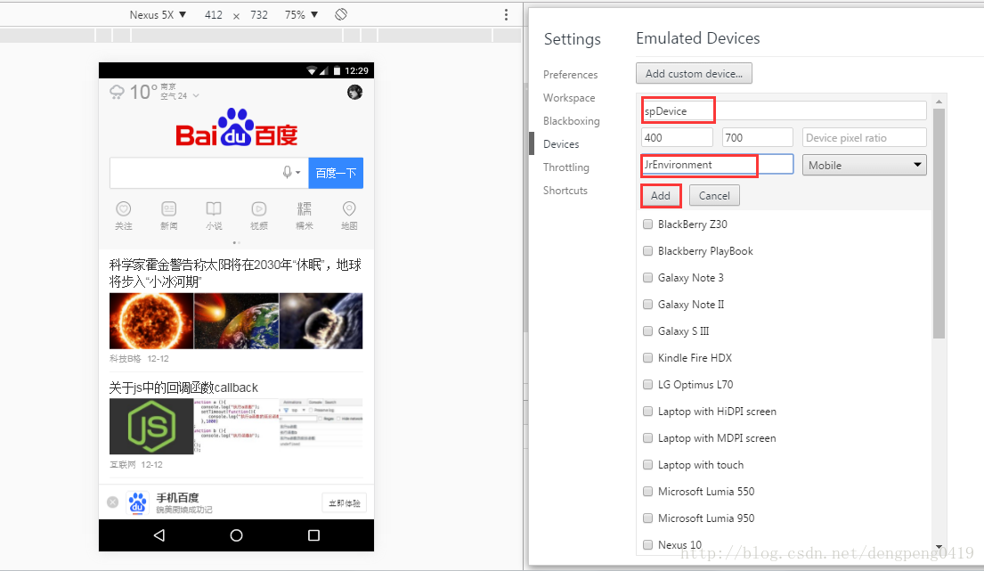Viewport: 984px width, 571px height.
Task: Select the Devices settings tab
Action: (x=561, y=144)
